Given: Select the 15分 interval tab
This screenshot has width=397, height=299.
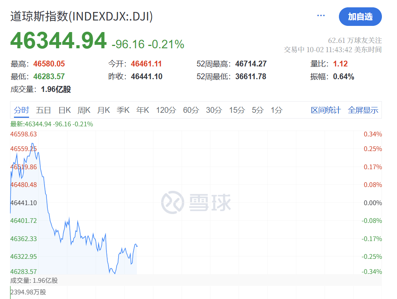Looking at the screenshot, I should (236, 110).
